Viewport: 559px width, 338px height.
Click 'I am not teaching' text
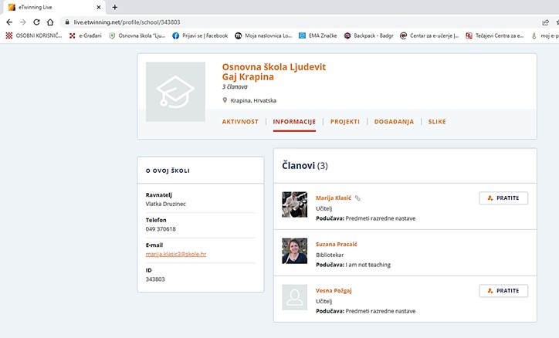368,265
